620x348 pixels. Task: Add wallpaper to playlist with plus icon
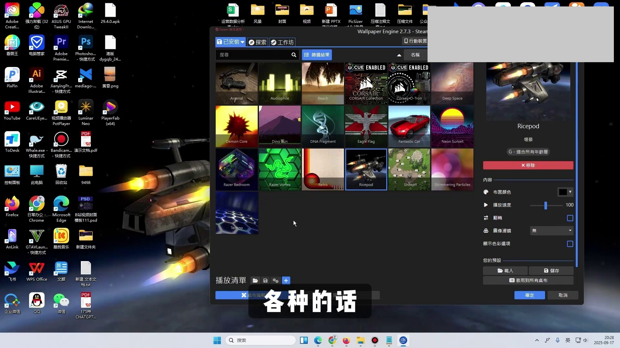click(x=286, y=281)
